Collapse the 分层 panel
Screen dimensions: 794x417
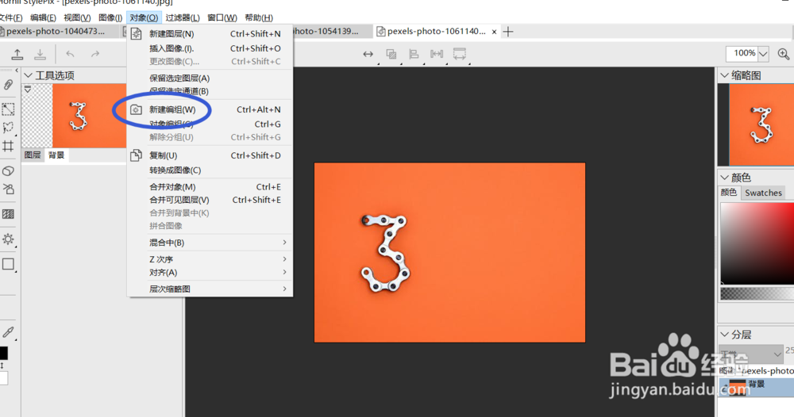725,335
